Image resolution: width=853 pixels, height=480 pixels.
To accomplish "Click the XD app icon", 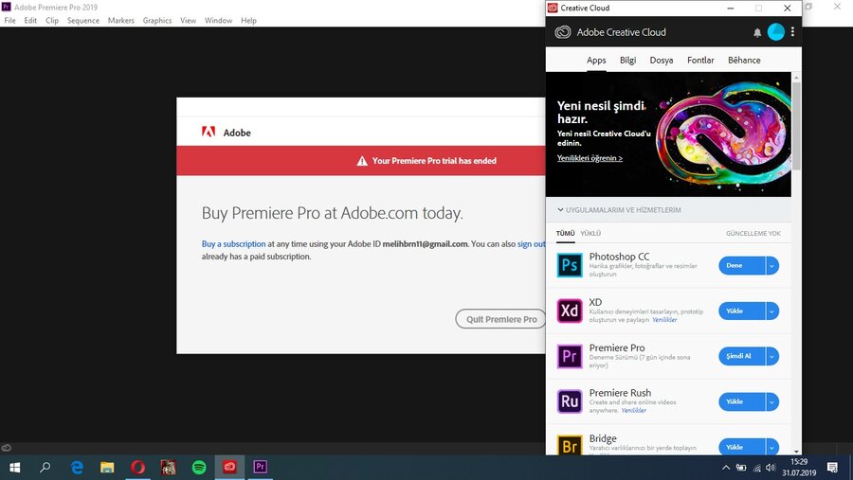I will point(570,311).
